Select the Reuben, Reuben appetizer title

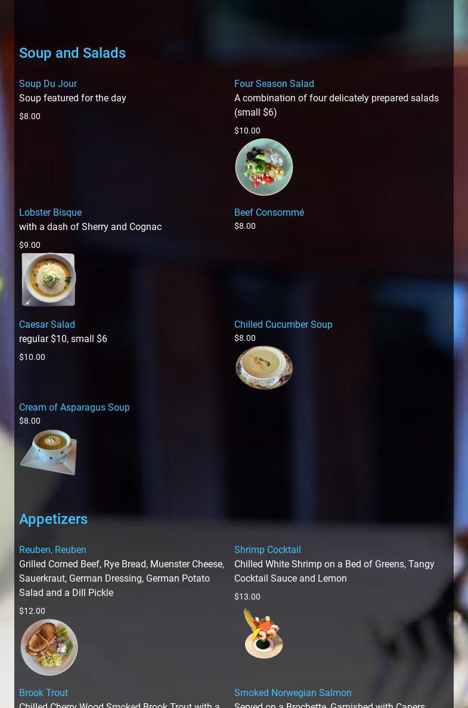(x=52, y=549)
